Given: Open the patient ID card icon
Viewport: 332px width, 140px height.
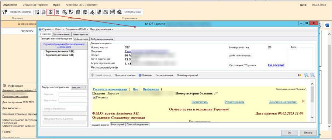Looking at the screenshot, I should 51,12.
